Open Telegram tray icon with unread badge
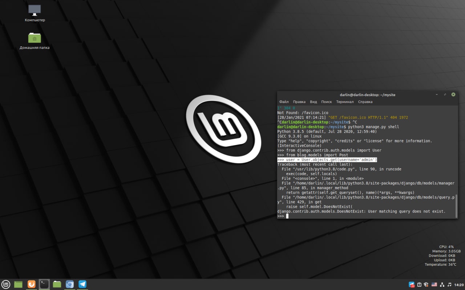 (412, 285)
